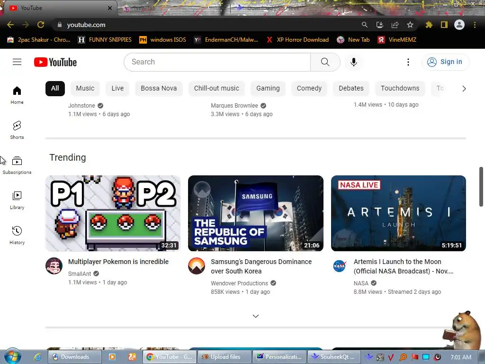
Task: Switch to SoulseekQt taskbar window
Action: 335,357
